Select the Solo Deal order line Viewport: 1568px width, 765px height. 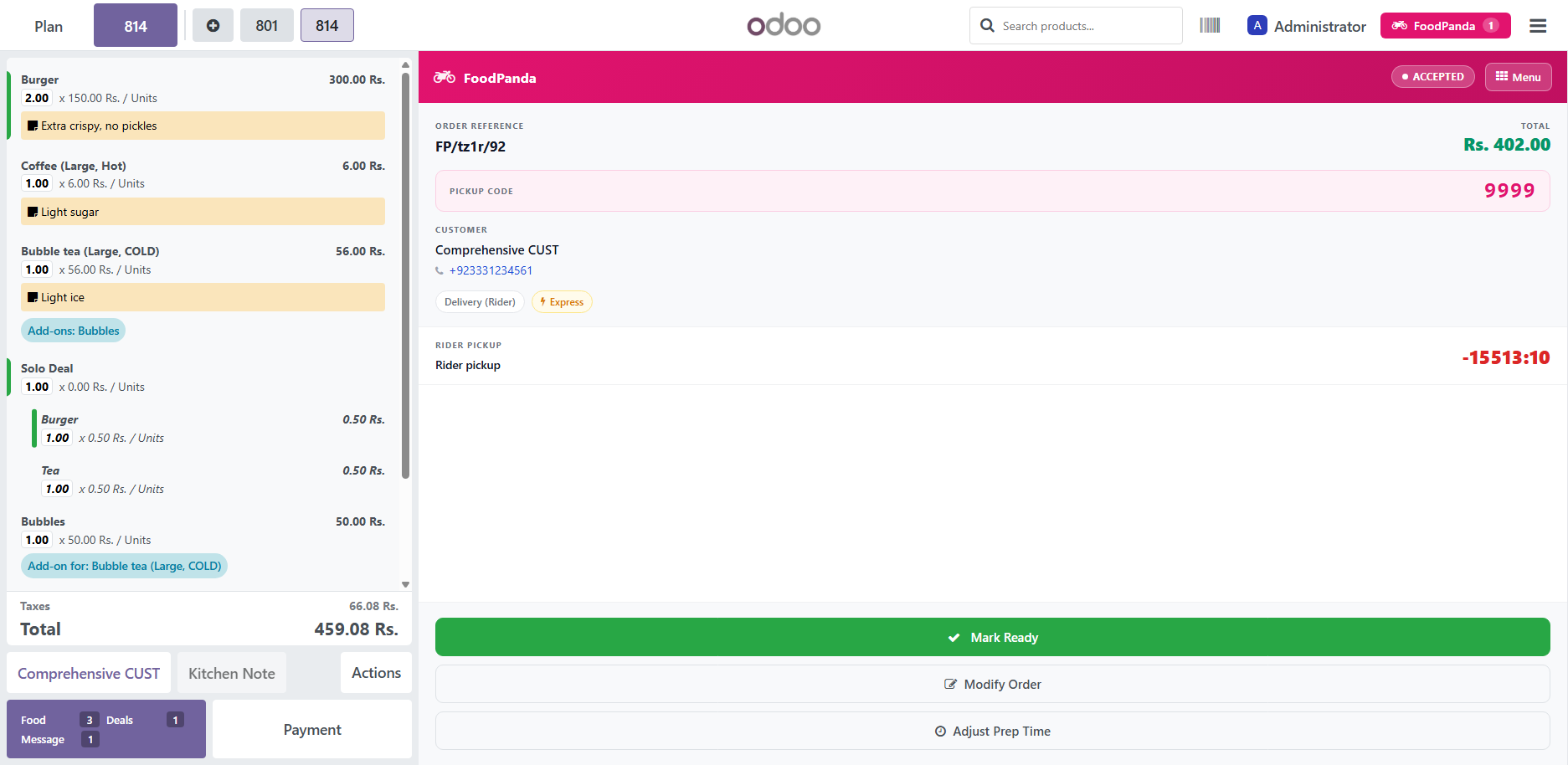[203, 377]
